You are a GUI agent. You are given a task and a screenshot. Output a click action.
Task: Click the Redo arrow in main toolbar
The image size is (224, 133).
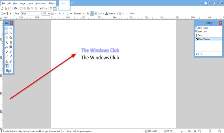pyautogui.click(x=45, y=8)
